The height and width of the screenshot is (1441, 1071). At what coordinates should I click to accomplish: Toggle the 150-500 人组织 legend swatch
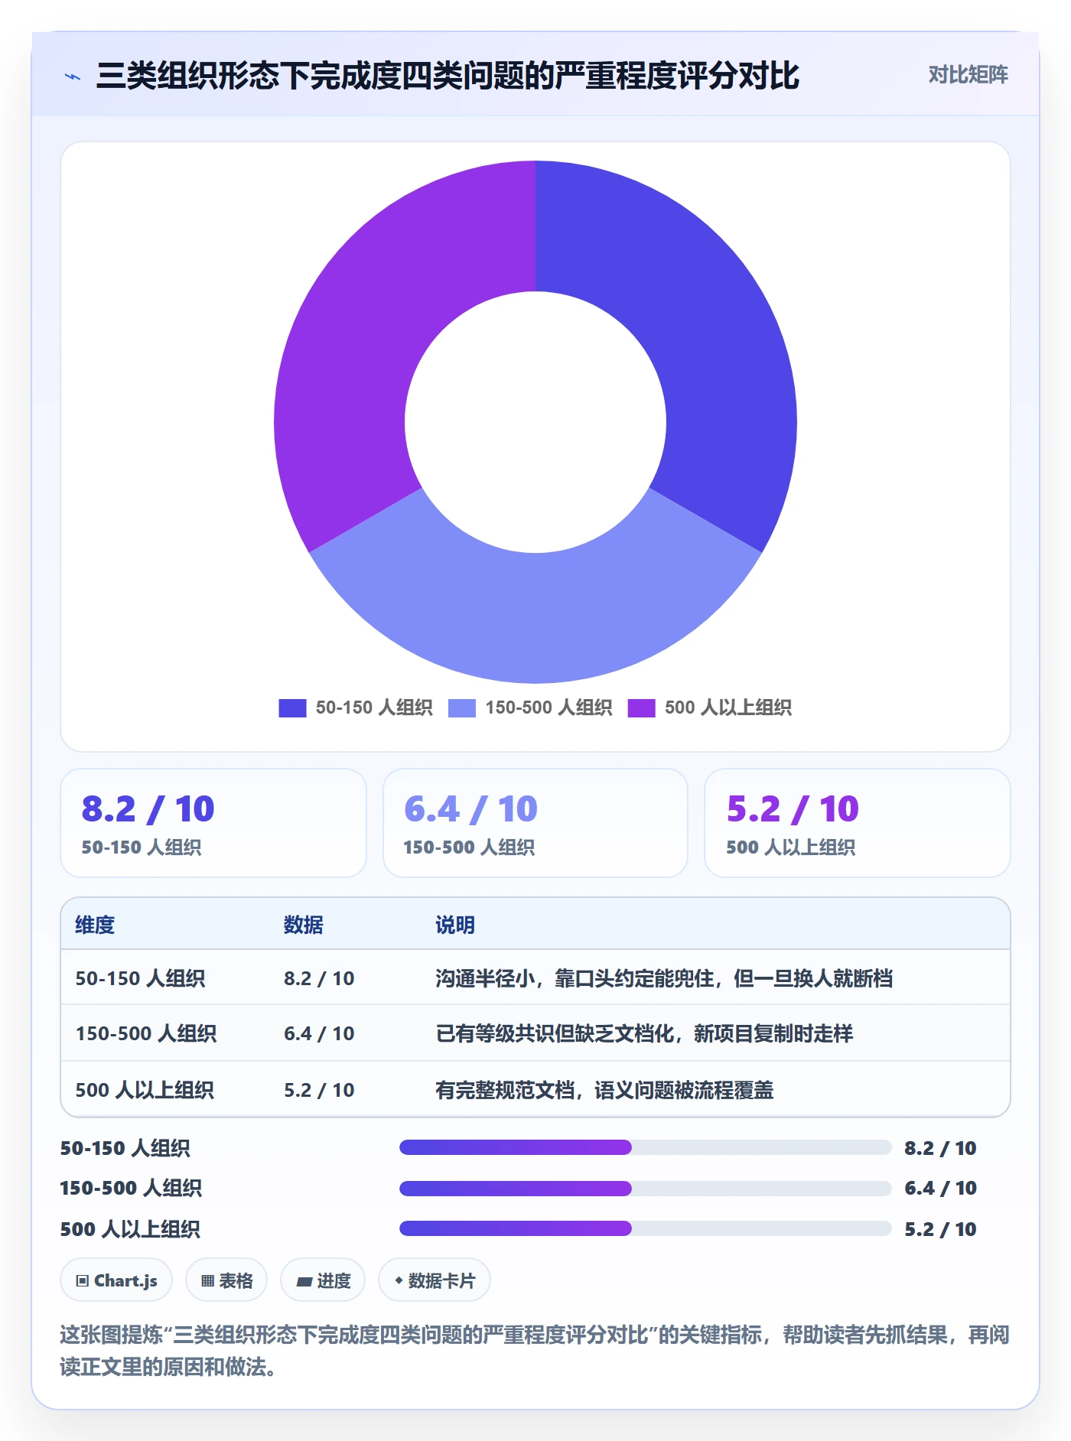click(462, 708)
